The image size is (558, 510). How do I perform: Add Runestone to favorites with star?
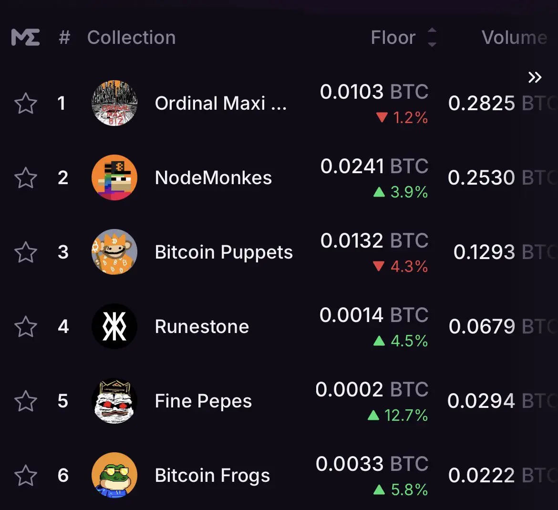(26, 326)
